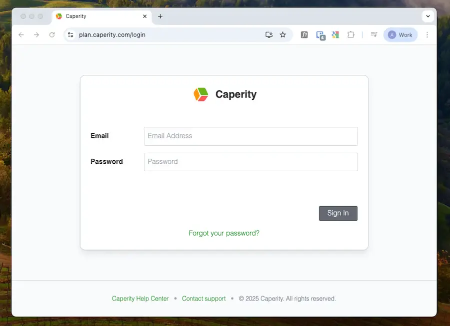Image resolution: width=450 pixels, height=326 pixels.
Task: Click the Sign In button
Action: click(x=338, y=213)
